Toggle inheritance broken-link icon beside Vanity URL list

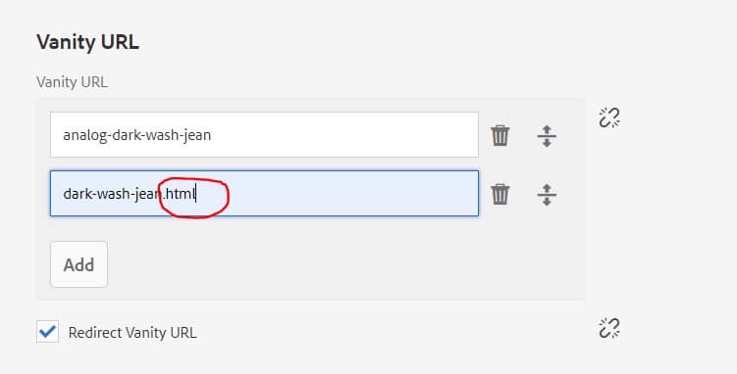pyautogui.click(x=609, y=117)
